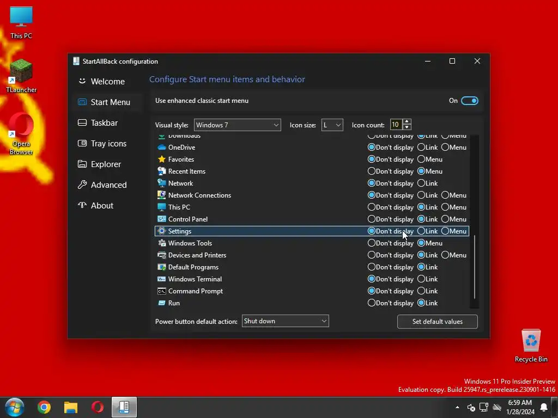Go to the Explorer section

108,164
